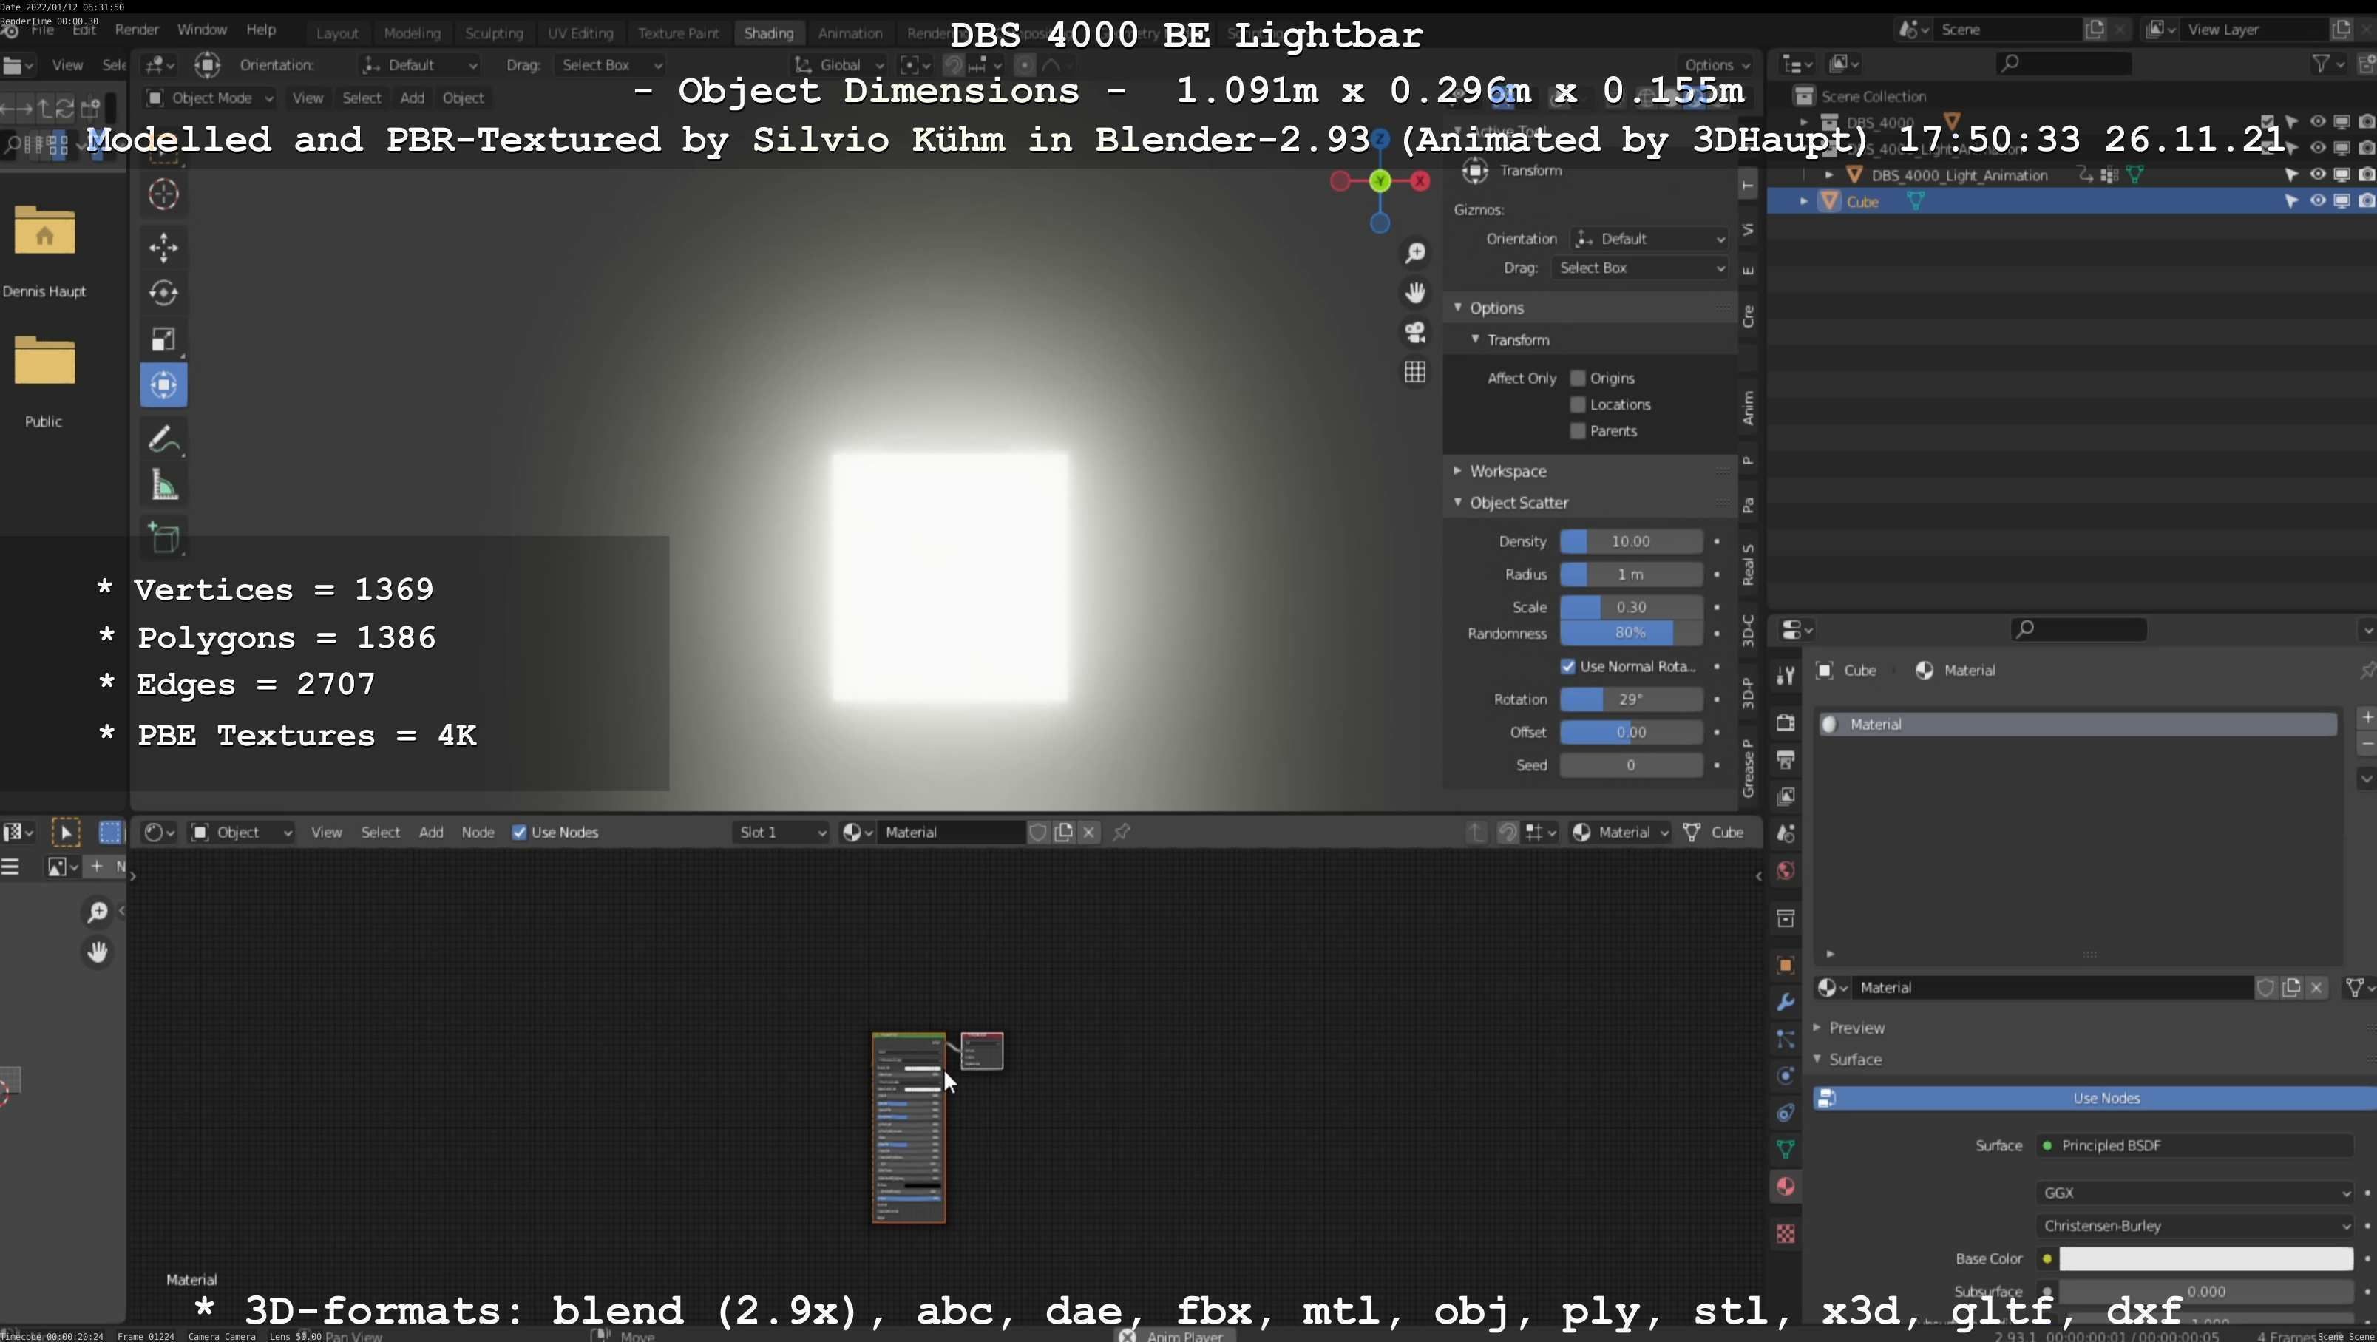Expand Cube tree item in outliner
2377x1342 pixels.
1803,201
